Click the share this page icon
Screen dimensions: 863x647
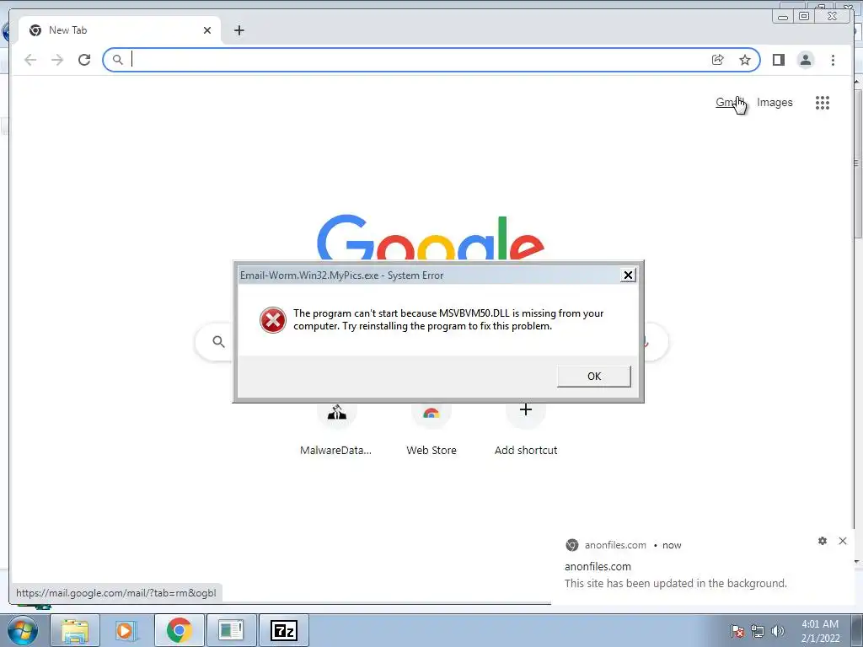[x=718, y=60]
